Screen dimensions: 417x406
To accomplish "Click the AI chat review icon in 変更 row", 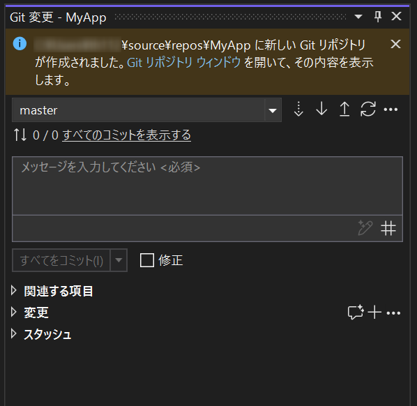I will (x=356, y=312).
